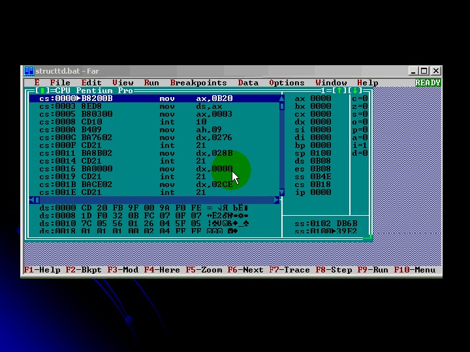The image size is (470, 352).
Task: Open the Data menu
Action: (x=248, y=82)
